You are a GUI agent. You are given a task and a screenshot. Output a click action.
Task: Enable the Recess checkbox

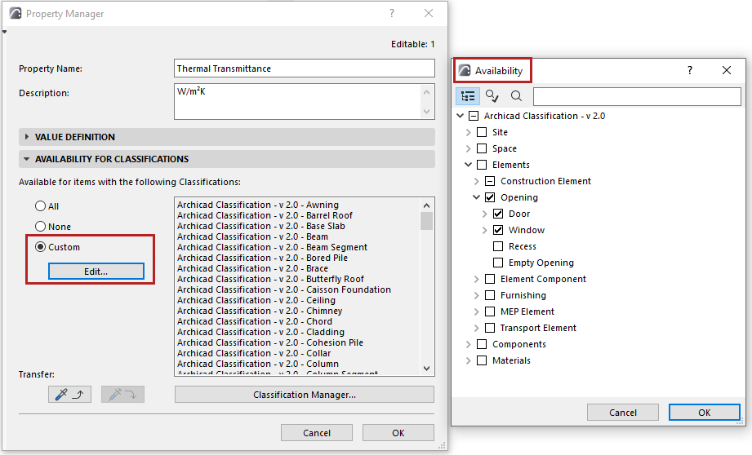[498, 246]
